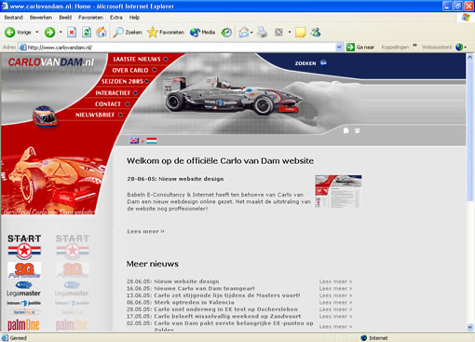Screen dimensions: 475x342
Task: Click Lees meer for 13.06.05 Masters news
Action: (335, 295)
